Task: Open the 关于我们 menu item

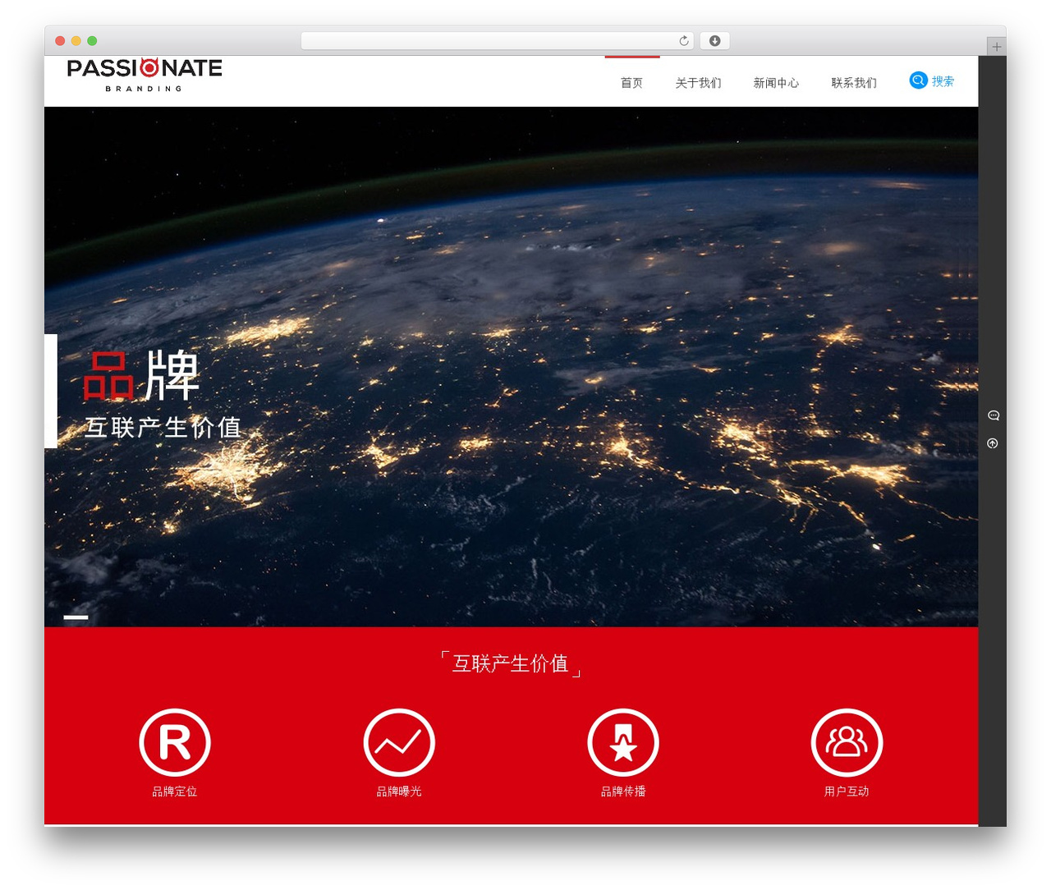Action: (698, 83)
